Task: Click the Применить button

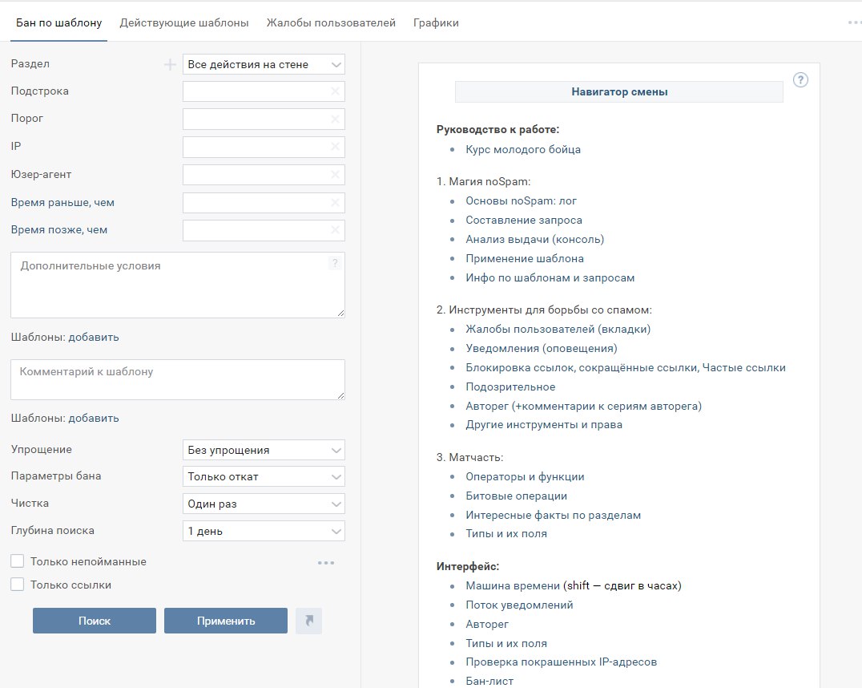Action: tap(226, 621)
